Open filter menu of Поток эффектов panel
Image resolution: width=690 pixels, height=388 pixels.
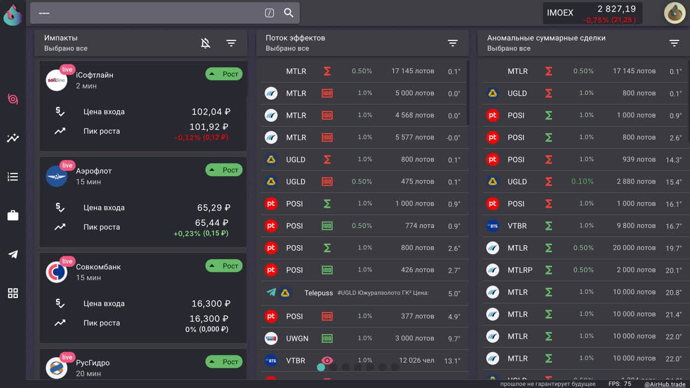(x=453, y=43)
